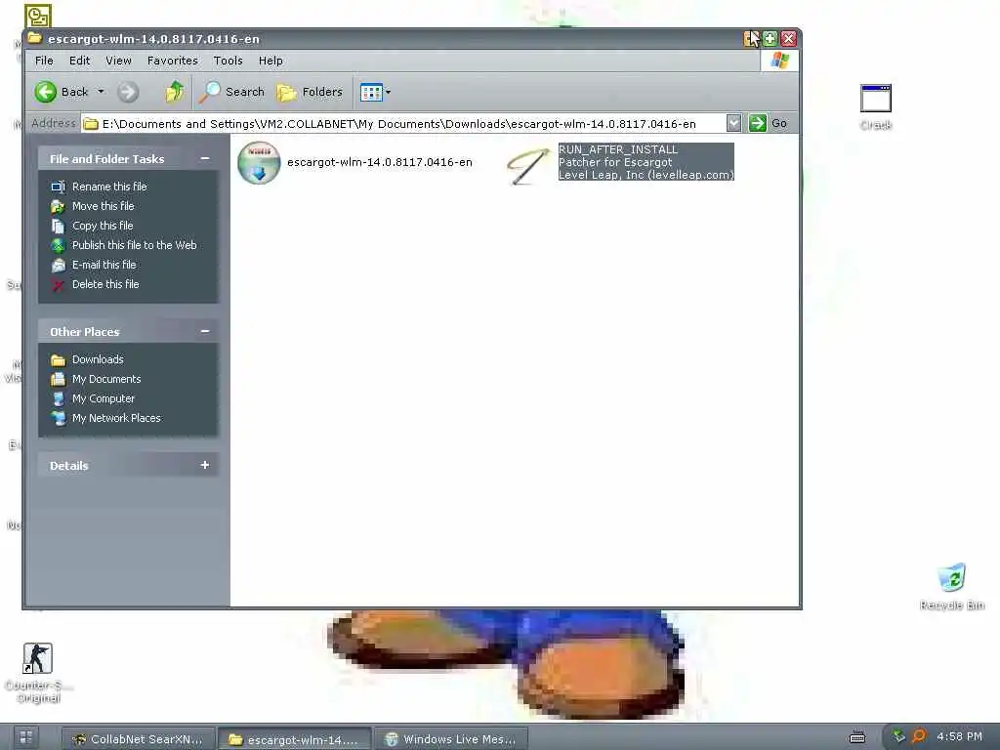Screen dimensions: 1000x750
Task: Open the Tools menu
Action: point(228,61)
